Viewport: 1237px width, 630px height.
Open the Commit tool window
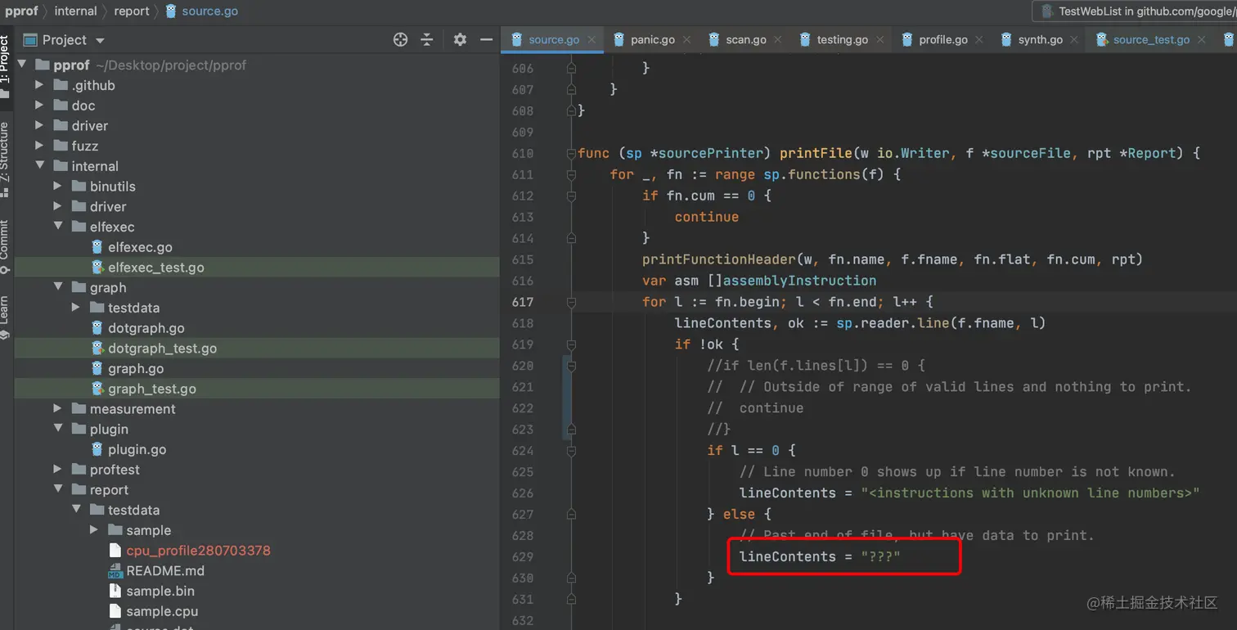point(5,244)
